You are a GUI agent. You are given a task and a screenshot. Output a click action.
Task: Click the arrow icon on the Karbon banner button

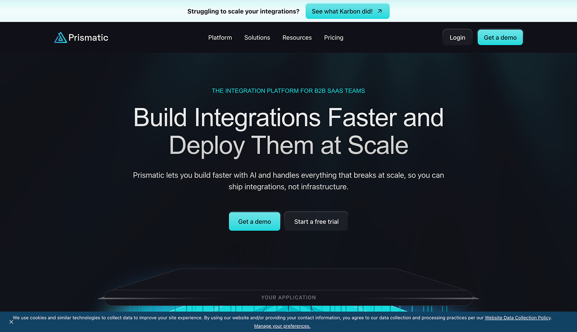(x=380, y=11)
